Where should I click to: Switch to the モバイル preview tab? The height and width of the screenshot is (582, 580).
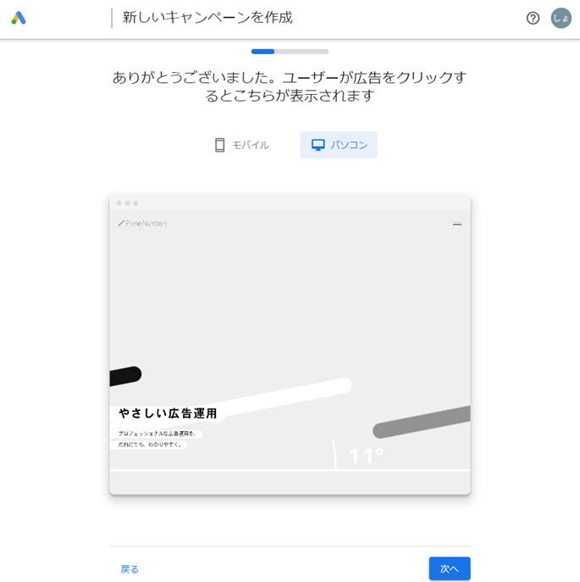(242, 145)
